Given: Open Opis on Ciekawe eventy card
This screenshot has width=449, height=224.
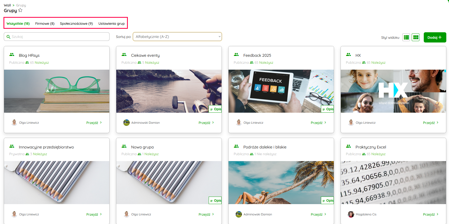Looking at the screenshot, I should (216, 109).
